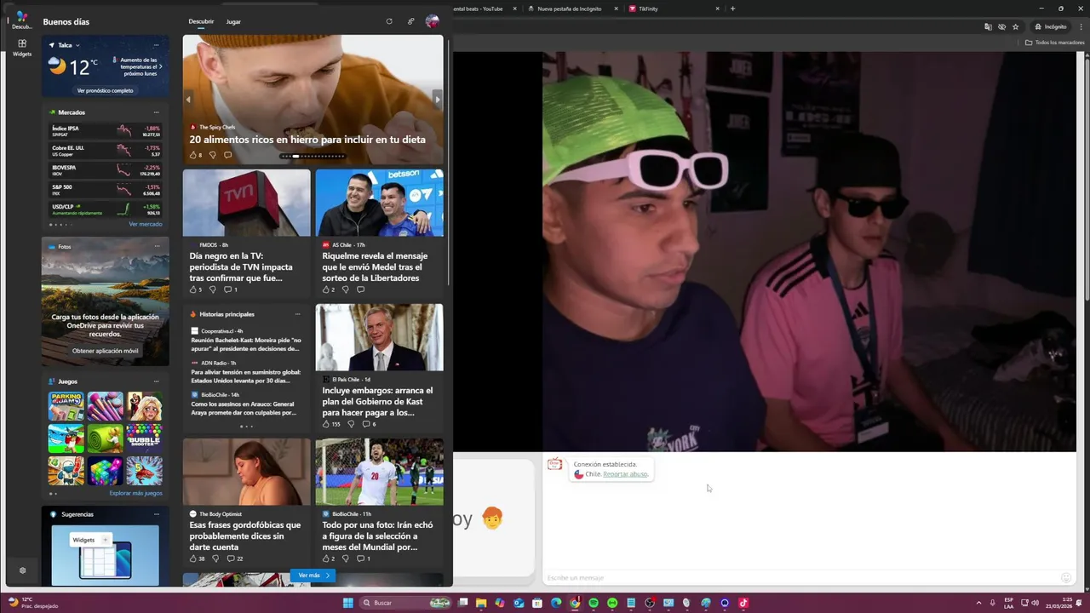Open TikTok app from taskbar

pyautogui.click(x=743, y=603)
